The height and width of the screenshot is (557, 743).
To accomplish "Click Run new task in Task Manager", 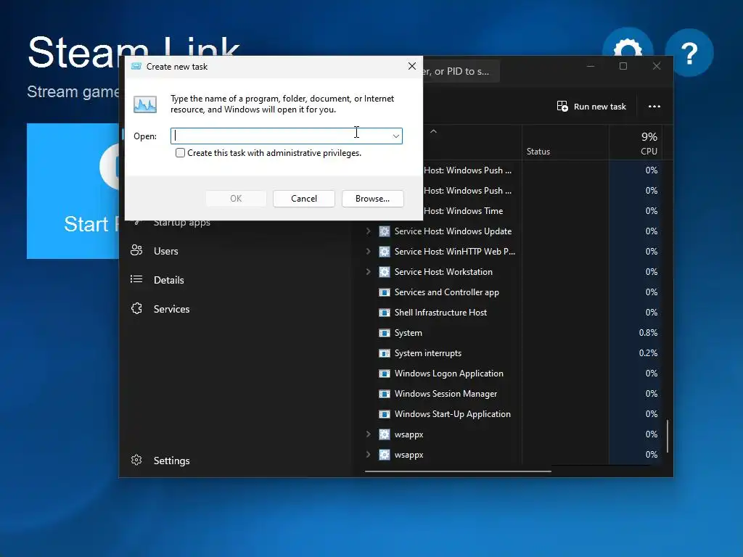I will pyautogui.click(x=591, y=107).
